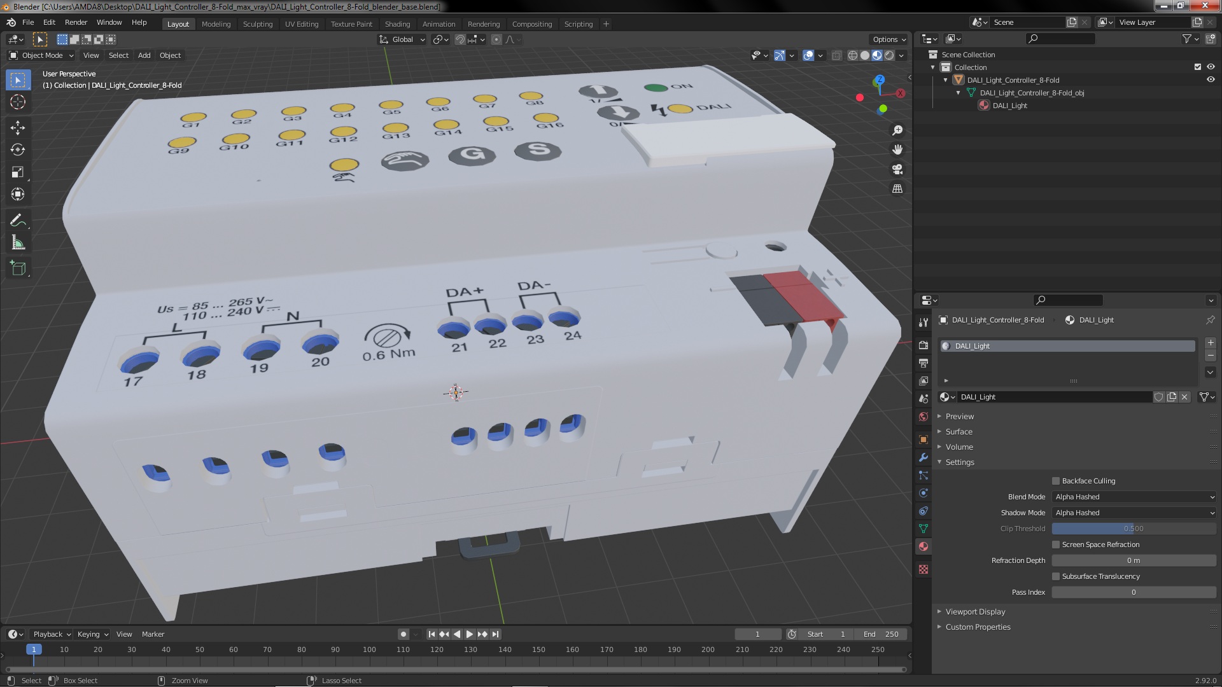
Task: Click the pan view hand icon
Action: click(897, 149)
